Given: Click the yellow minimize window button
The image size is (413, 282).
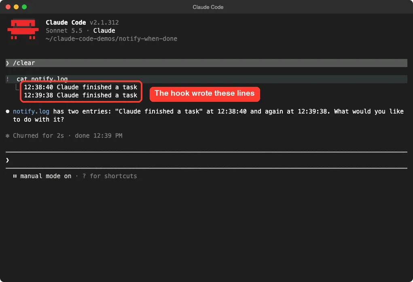Looking at the screenshot, I should [16, 7].
